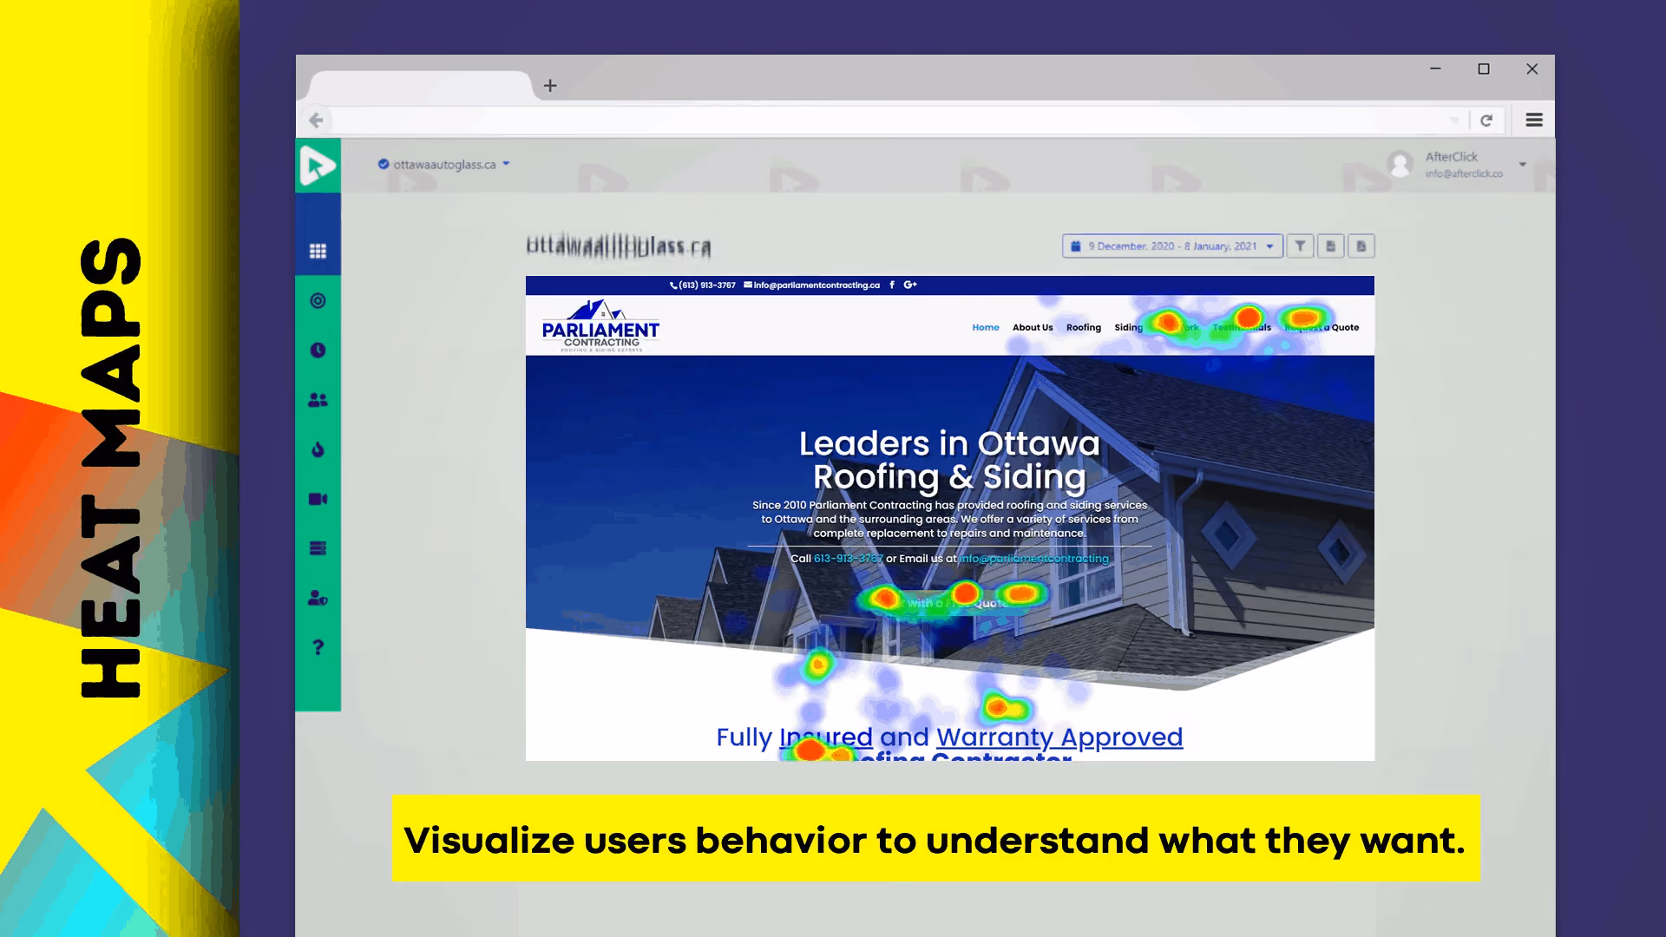The image size is (1666, 937).
Task: Select the About Us menu item
Action: tap(1033, 327)
